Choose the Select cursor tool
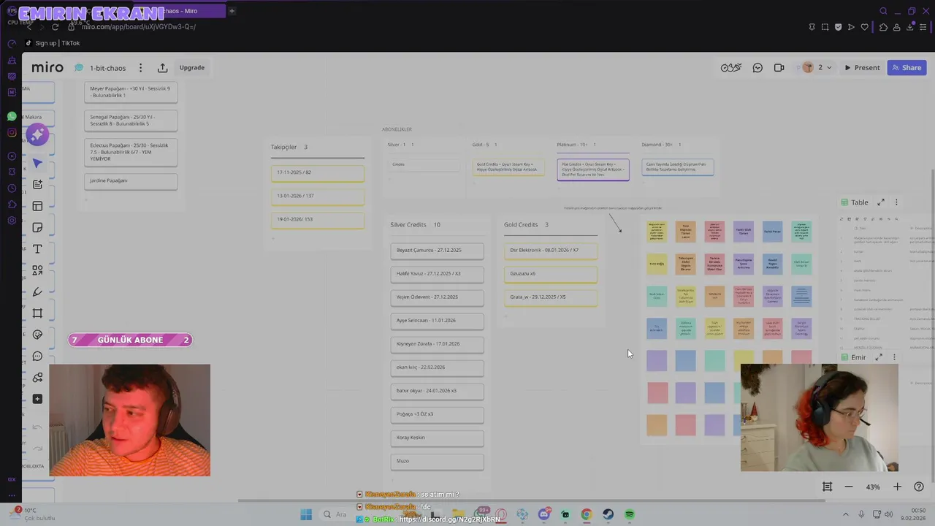The height and width of the screenshot is (526, 935). pyautogui.click(x=37, y=164)
